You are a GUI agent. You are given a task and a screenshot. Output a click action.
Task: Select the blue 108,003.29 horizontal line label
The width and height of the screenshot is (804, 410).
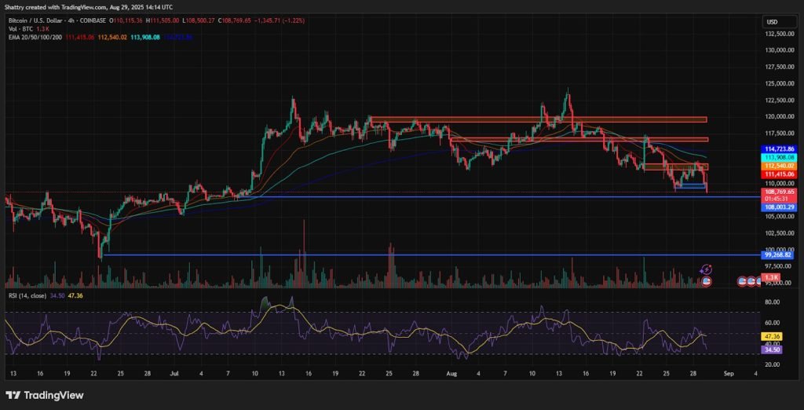coord(779,207)
